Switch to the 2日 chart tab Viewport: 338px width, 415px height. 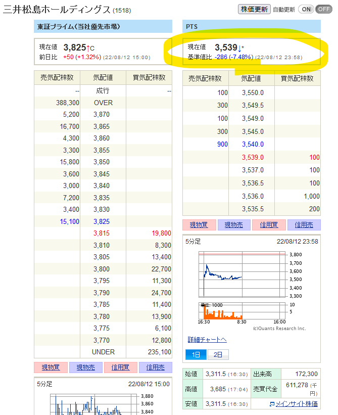point(218,355)
